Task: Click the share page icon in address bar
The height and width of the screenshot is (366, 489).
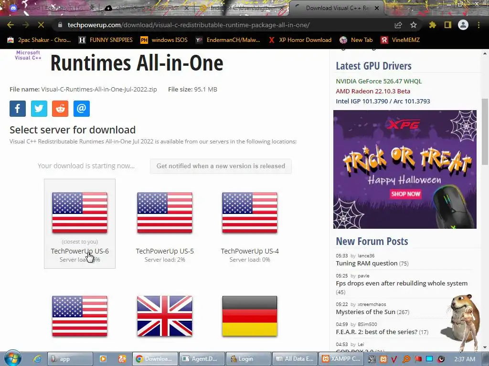Action: (x=398, y=25)
